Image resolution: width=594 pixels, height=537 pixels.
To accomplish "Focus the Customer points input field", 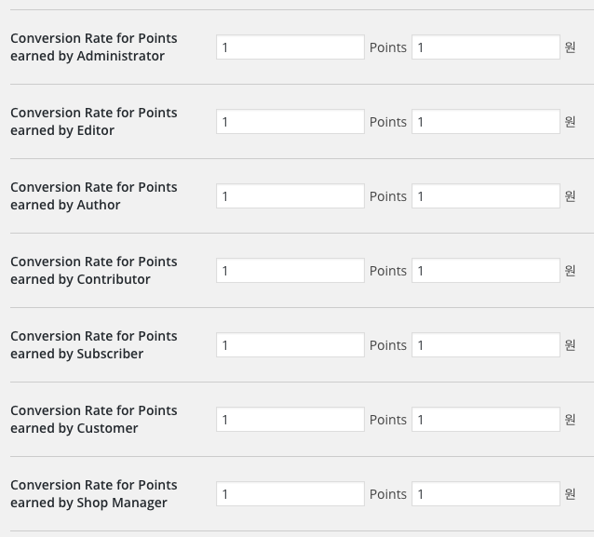I will click(290, 419).
